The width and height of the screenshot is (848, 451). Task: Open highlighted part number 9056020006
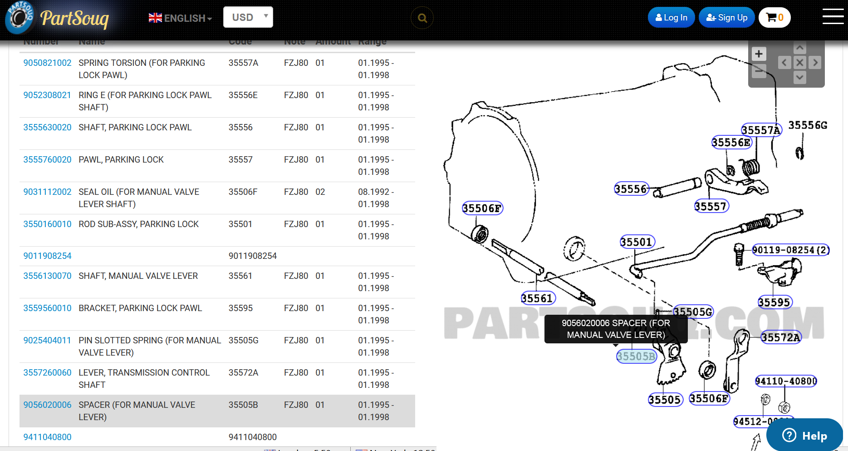(48, 405)
